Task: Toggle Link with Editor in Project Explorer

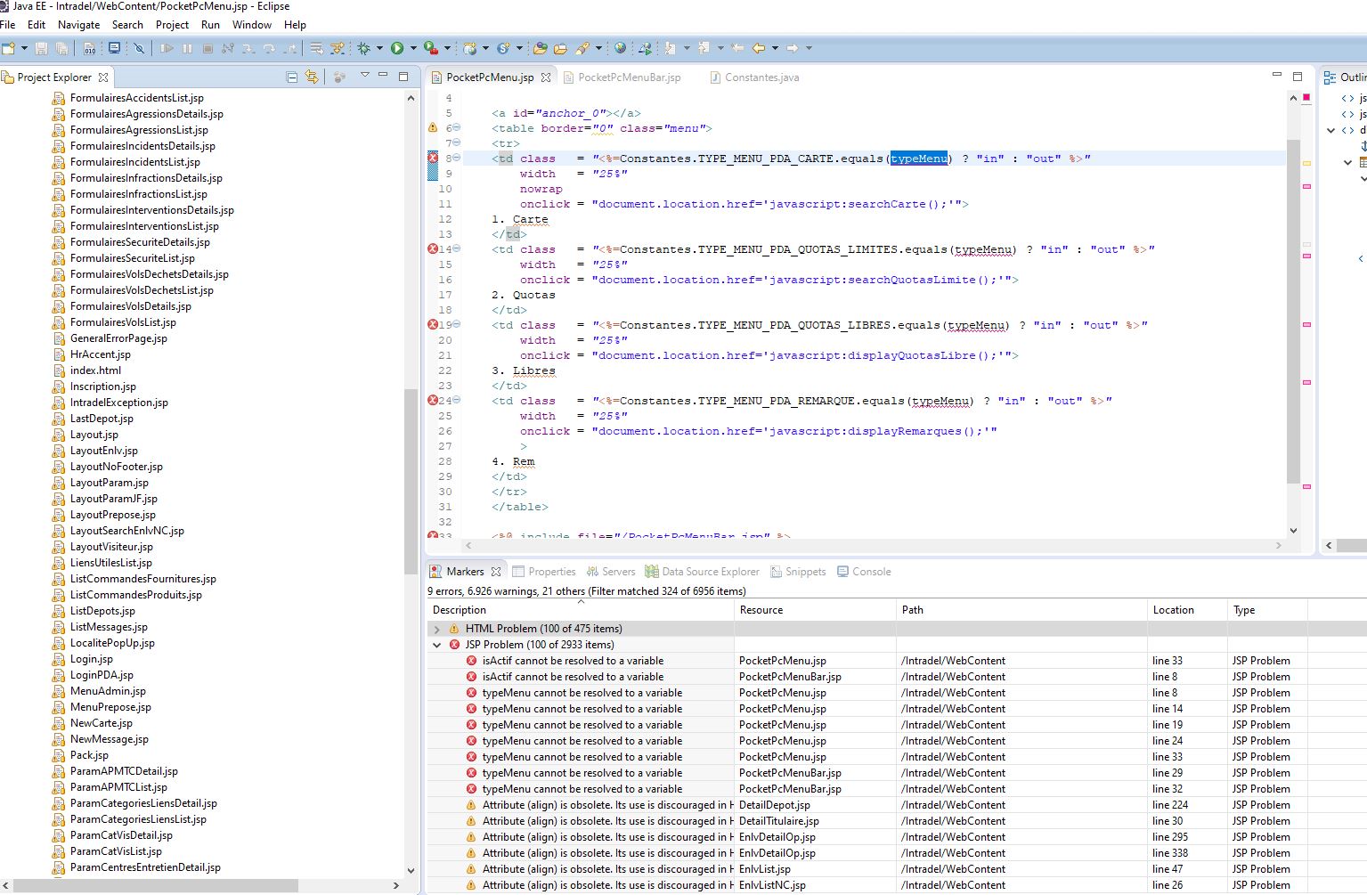Action: (312, 77)
